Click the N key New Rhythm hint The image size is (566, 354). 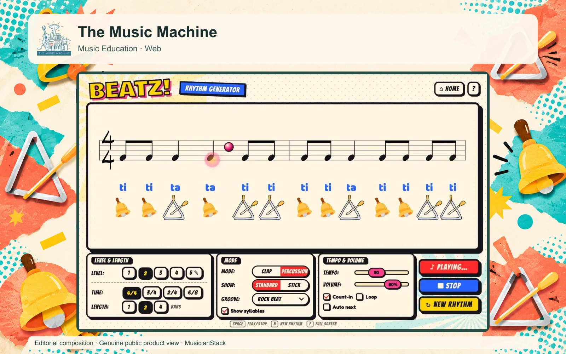[x=275, y=324]
